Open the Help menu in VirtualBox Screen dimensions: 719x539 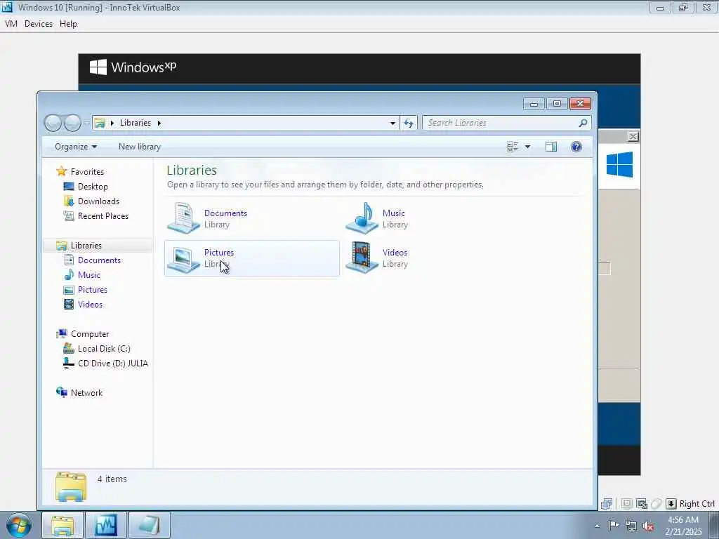pos(68,24)
